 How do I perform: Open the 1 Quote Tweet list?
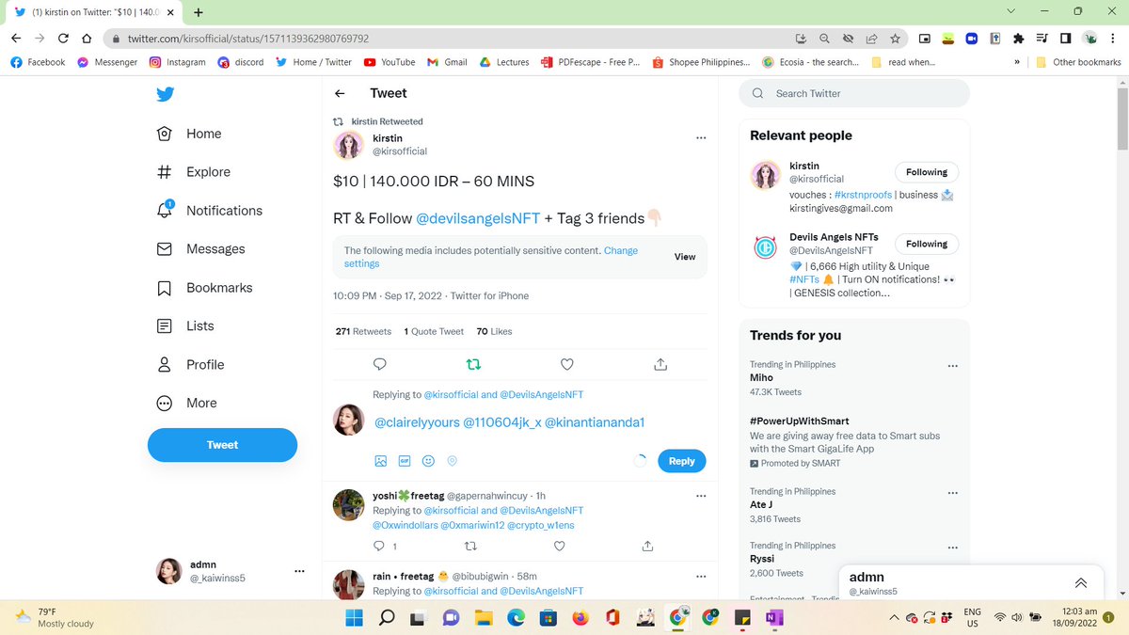434,331
